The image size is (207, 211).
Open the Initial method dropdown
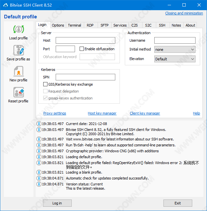point(175,50)
